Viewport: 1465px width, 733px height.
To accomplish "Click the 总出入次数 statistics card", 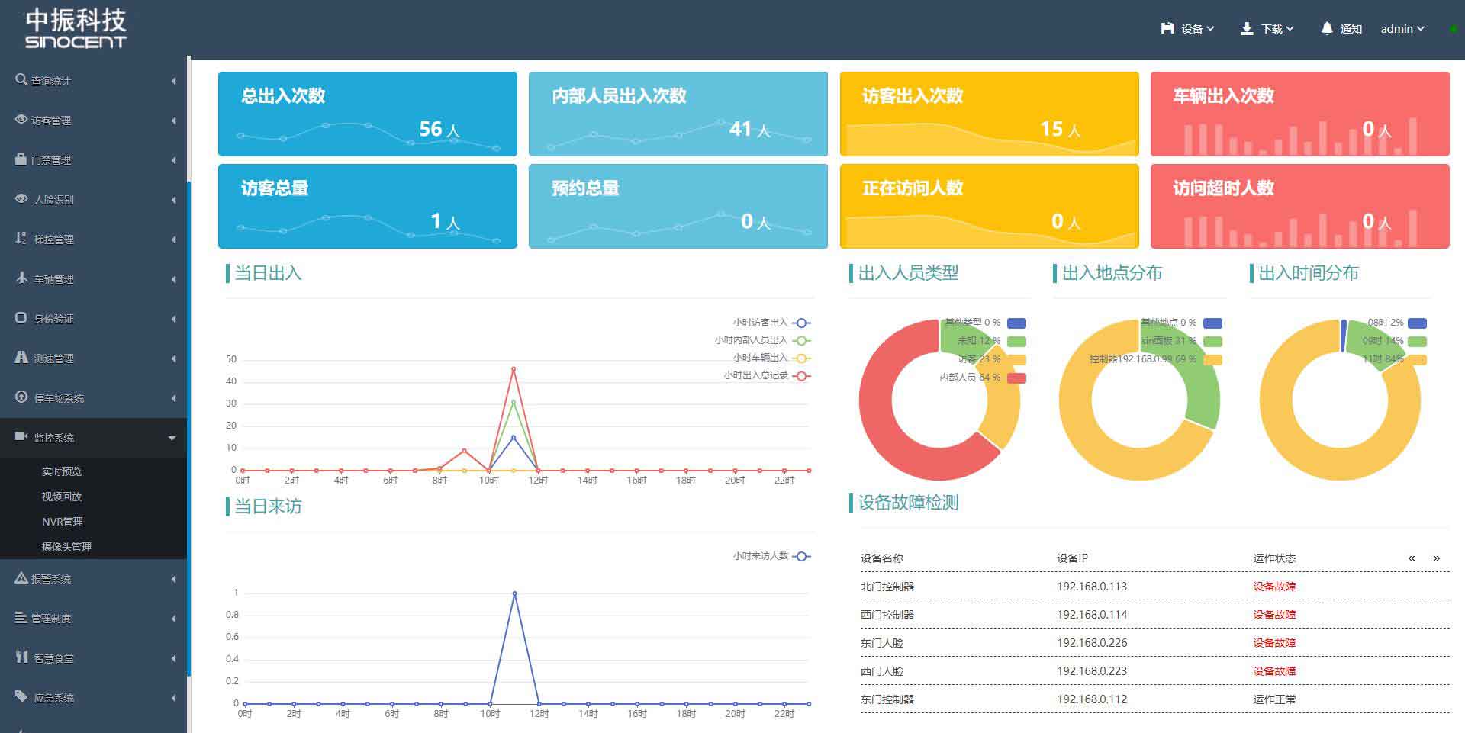I will [x=367, y=114].
